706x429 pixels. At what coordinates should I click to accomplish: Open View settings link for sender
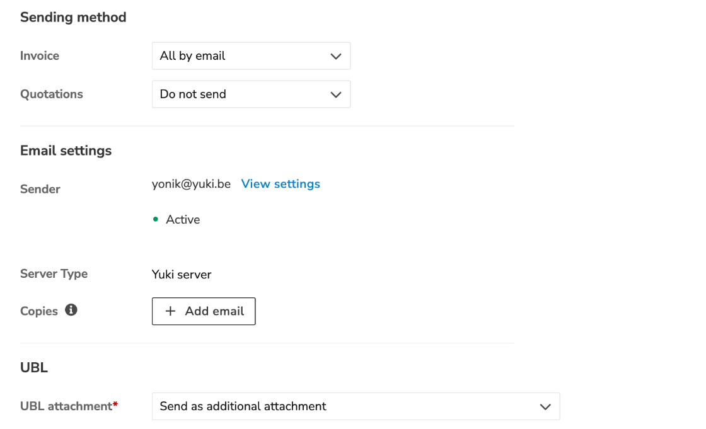281,184
